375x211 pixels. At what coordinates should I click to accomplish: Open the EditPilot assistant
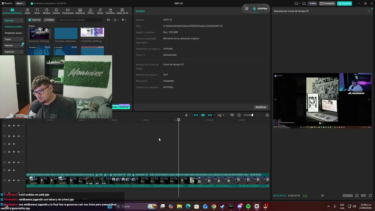pos(260,8)
